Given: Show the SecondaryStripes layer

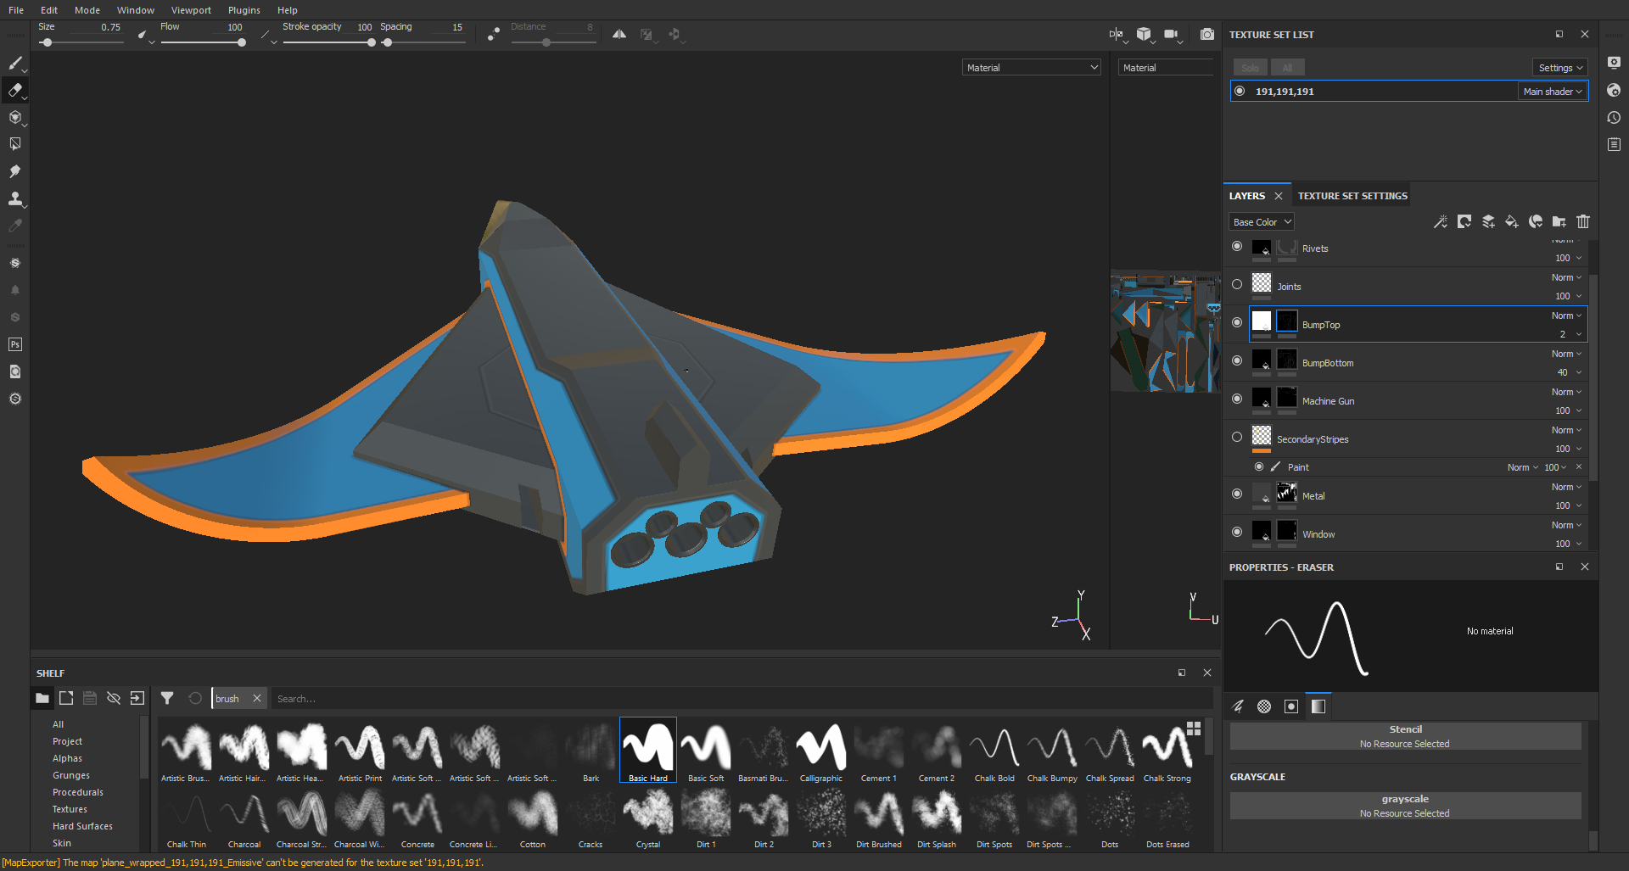Looking at the screenshot, I should point(1237,437).
